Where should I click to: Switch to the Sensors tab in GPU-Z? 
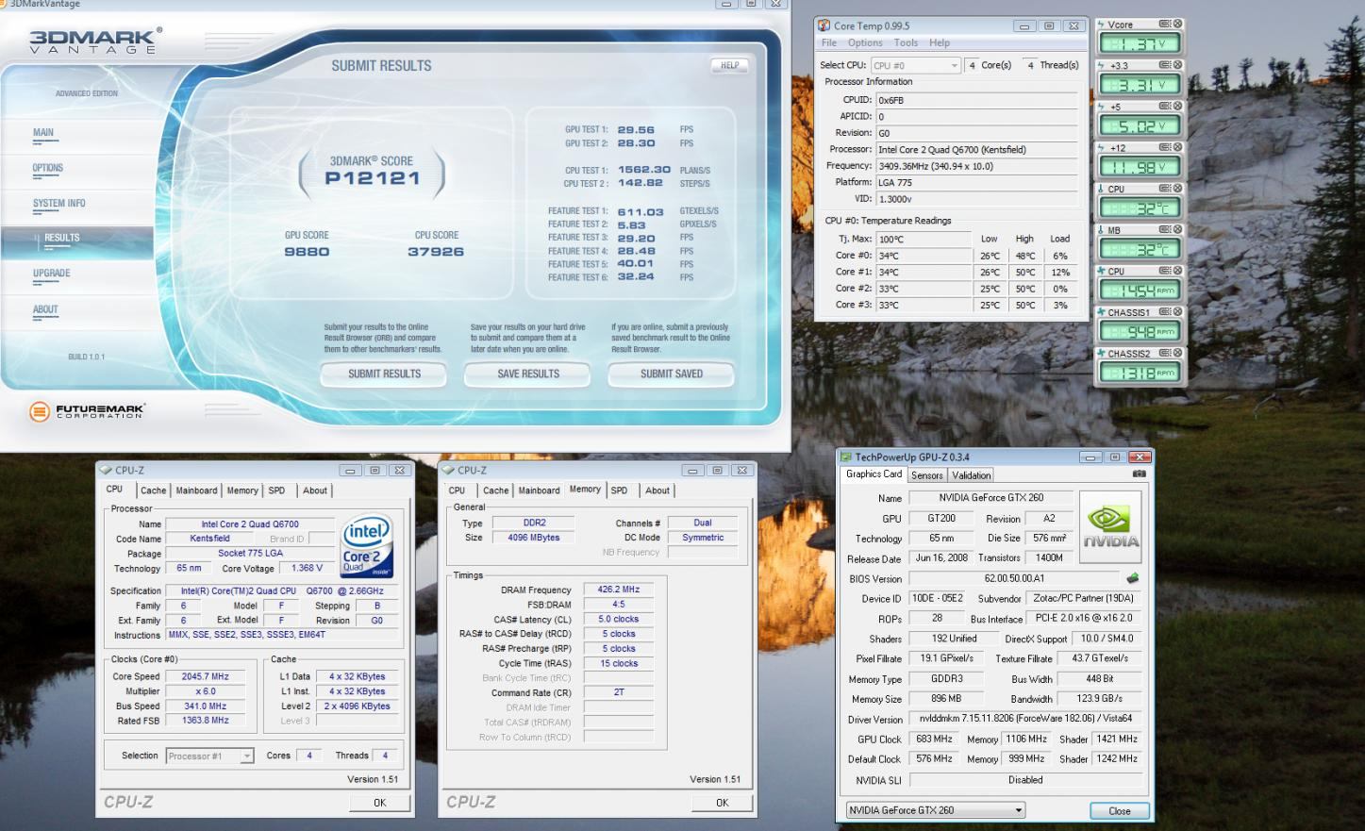[927, 475]
